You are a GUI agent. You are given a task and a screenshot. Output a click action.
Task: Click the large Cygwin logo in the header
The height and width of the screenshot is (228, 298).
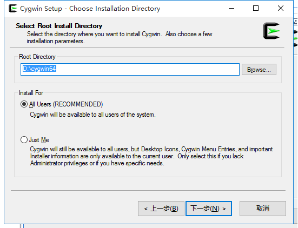click(x=271, y=31)
